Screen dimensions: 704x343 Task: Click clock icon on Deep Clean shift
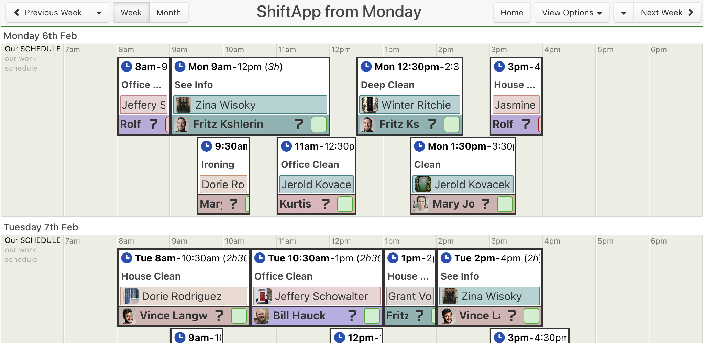pyautogui.click(x=366, y=67)
